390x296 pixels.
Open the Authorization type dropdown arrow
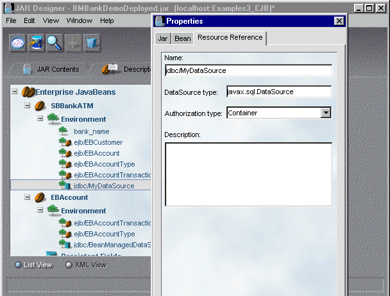(x=326, y=113)
